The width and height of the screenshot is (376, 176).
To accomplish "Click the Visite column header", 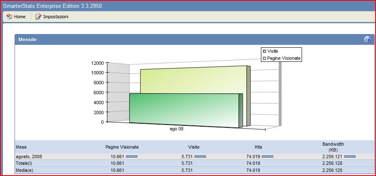I will pos(194,147).
